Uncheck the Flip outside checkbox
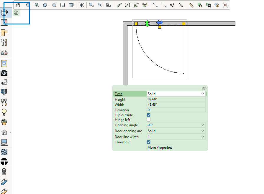 pos(148,115)
